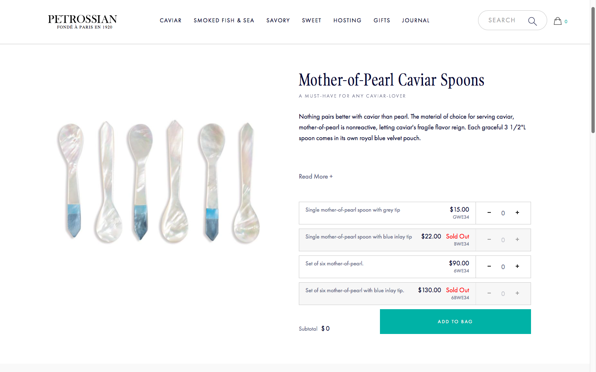
Task: Go to the Gifts menu
Action: click(x=382, y=20)
